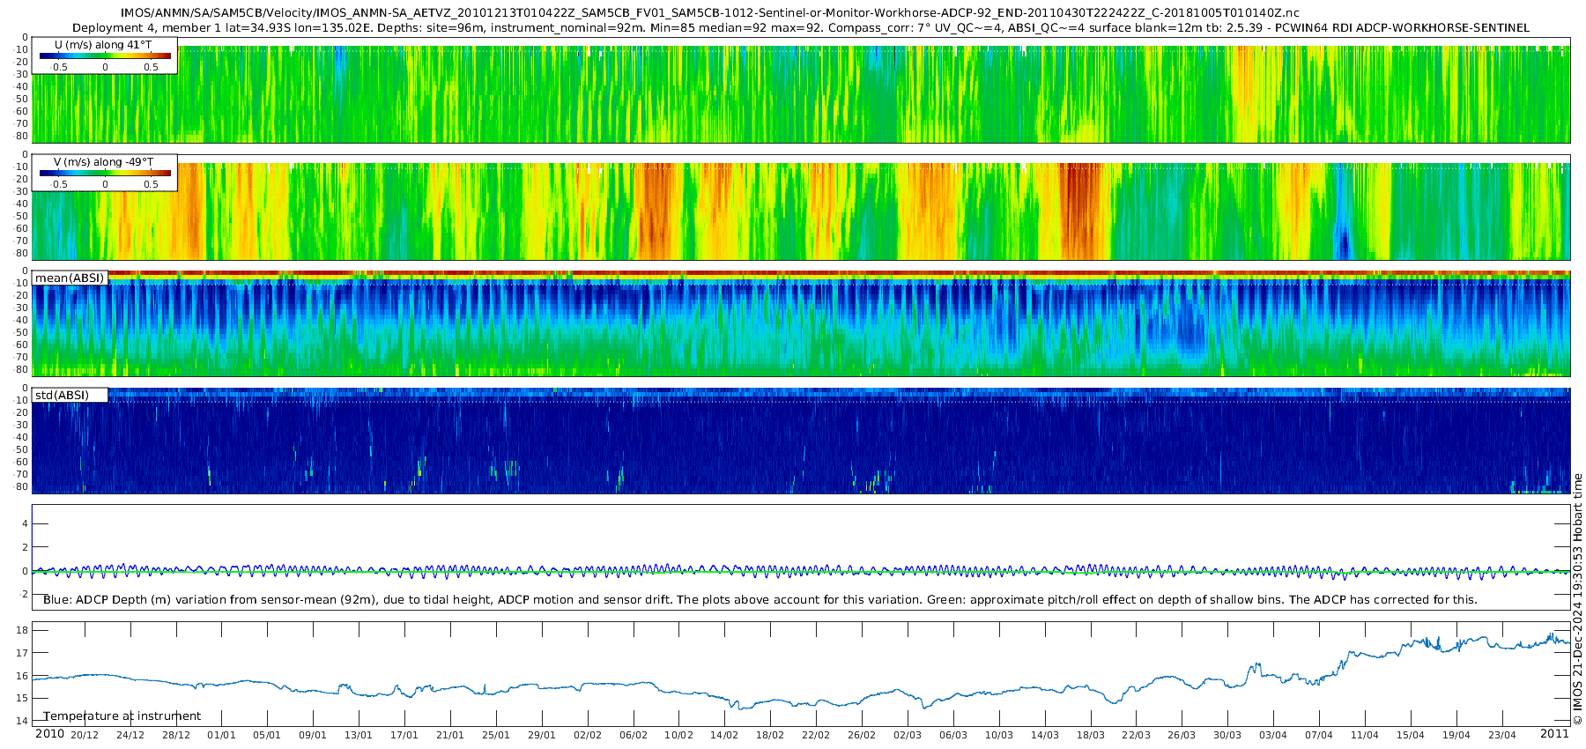Click the 01/01 date tick label
The height and width of the screenshot is (749, 1586).
pos(221,736)
